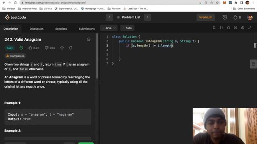
Task: Open editor keyboard shortcuts icon
Action: (236, 28)
